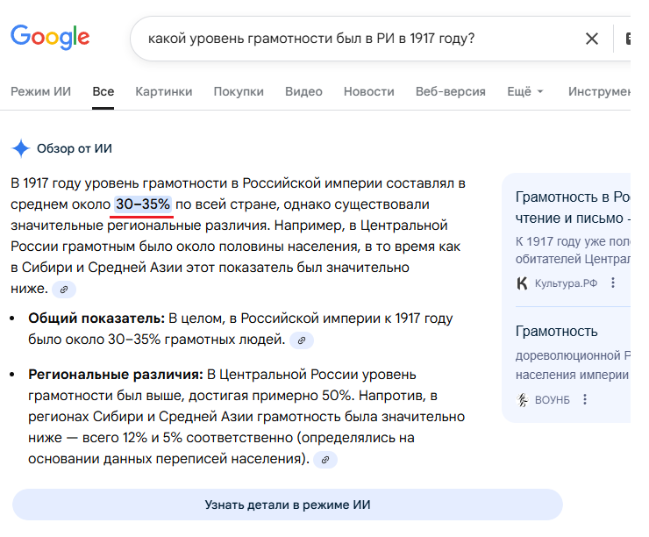Image resolution: width=649 pixels, height=537 pixels.
Task: Click the blue AI overview sparkle icon
Action: [21, 148]
